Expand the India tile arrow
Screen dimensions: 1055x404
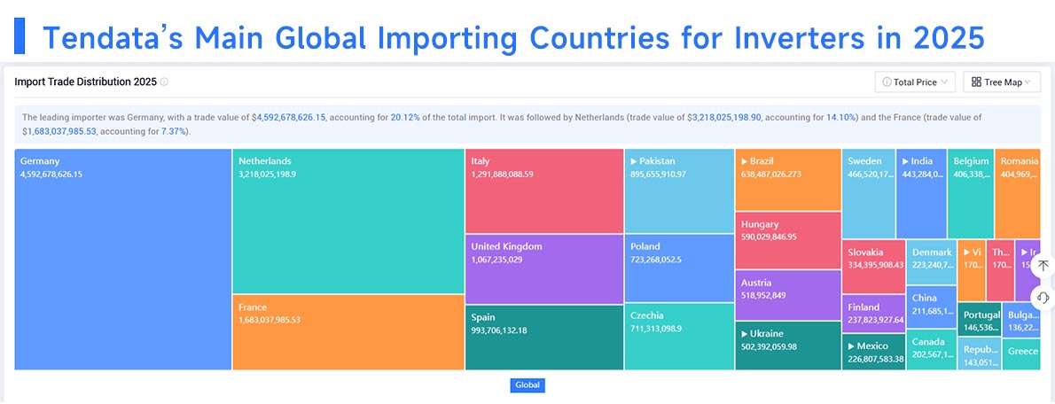tap(906, 161)
